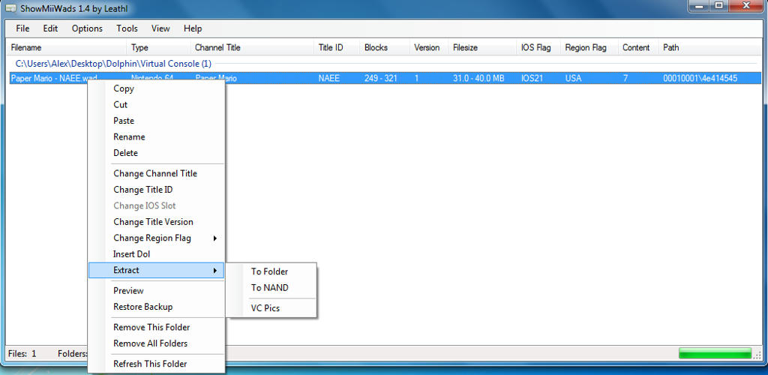Screen dimensions: 768x375
Task: Open the Options menu
Action: coord(87,28)
